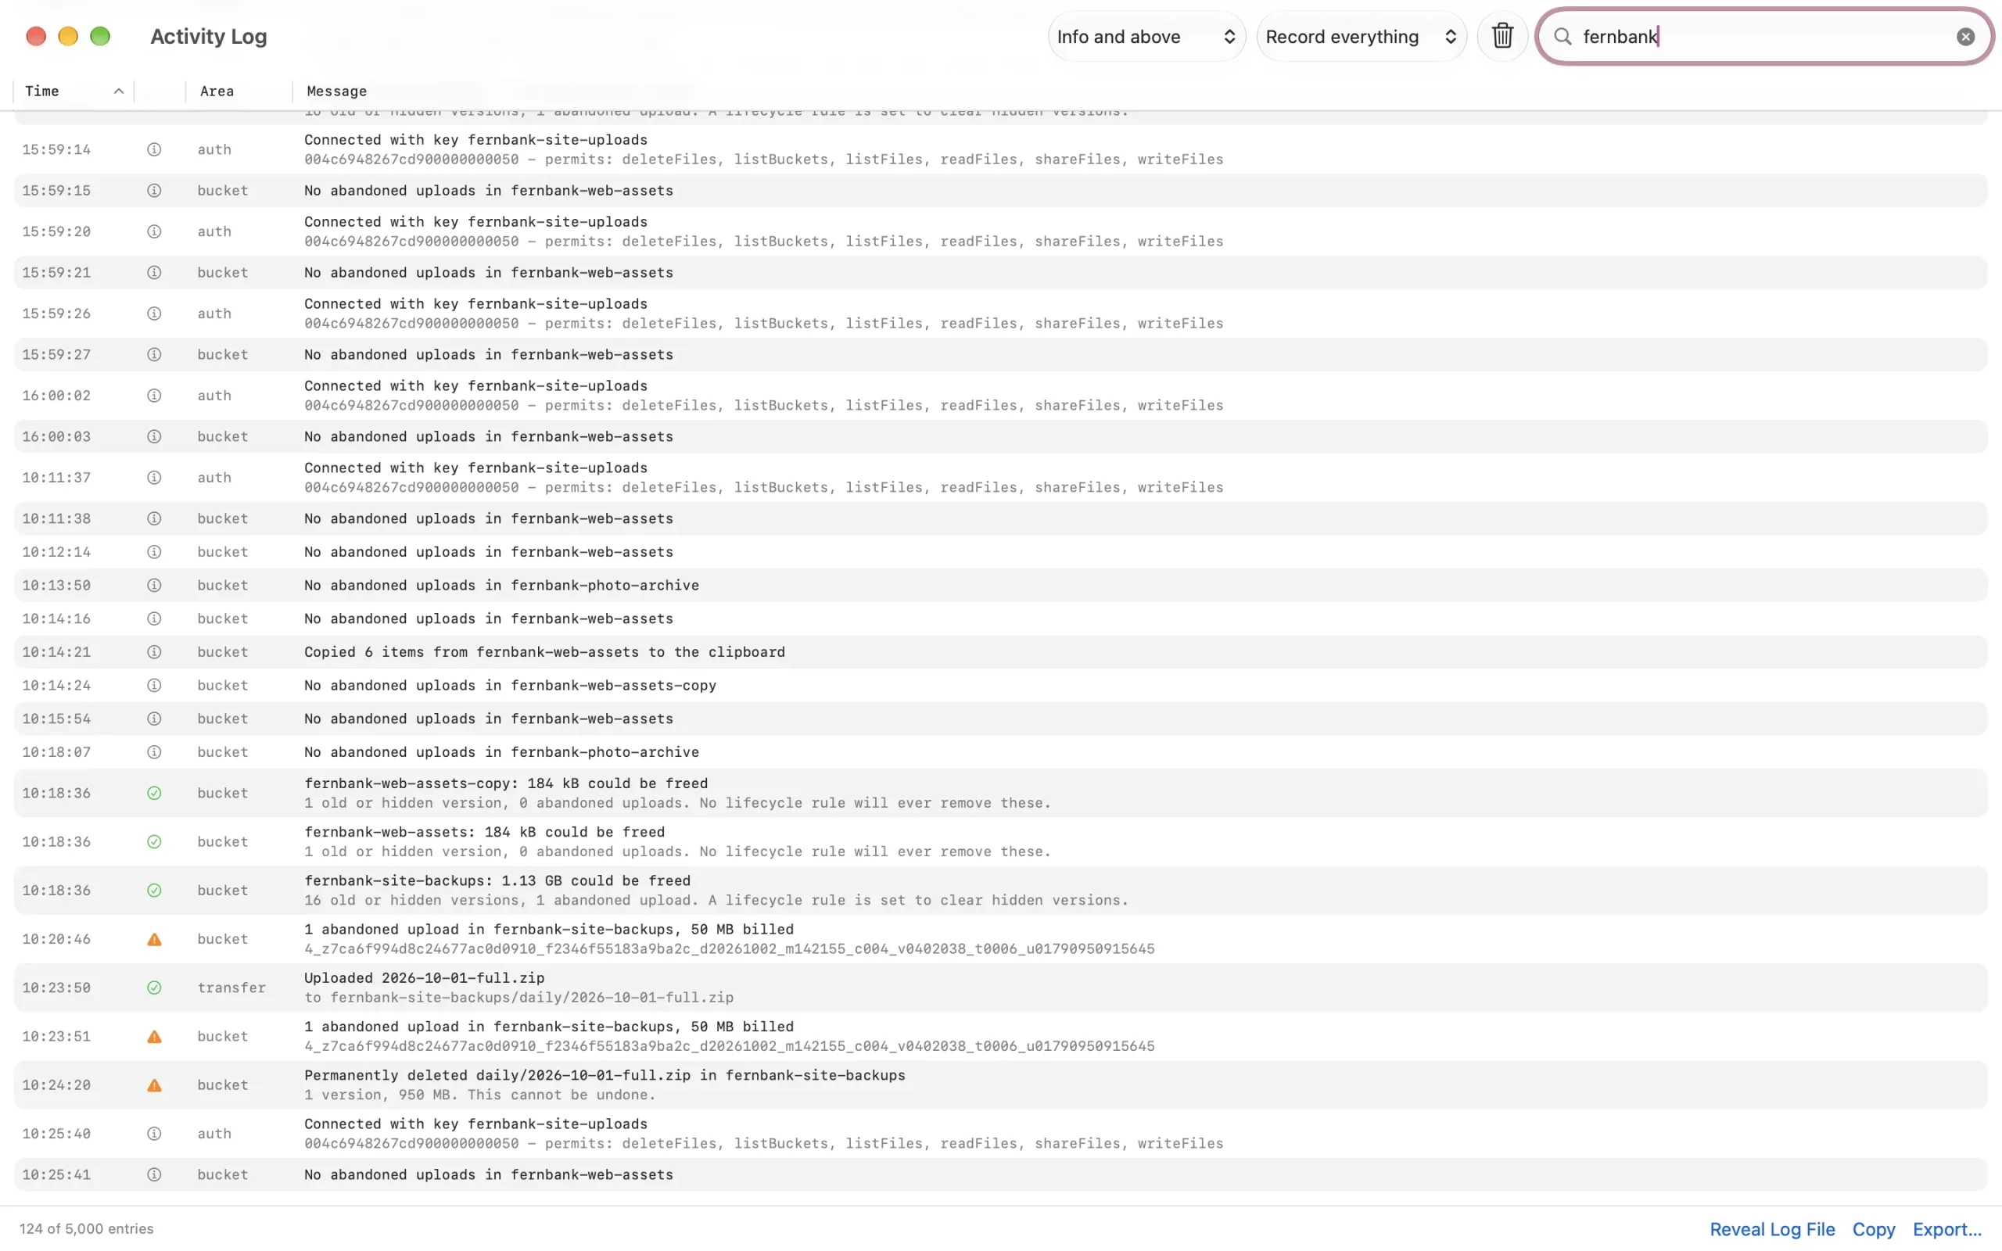Click the sort arrow in Time column
This screenshot has width=2002, height=1251.
[118, 91]
